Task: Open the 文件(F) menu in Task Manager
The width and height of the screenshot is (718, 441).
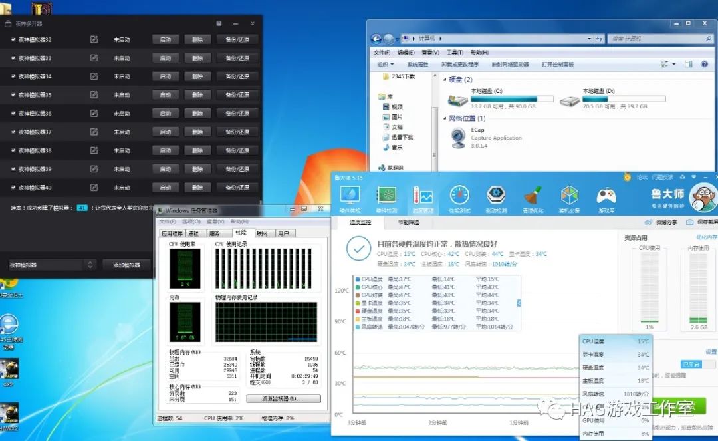Action: [168, 221]
